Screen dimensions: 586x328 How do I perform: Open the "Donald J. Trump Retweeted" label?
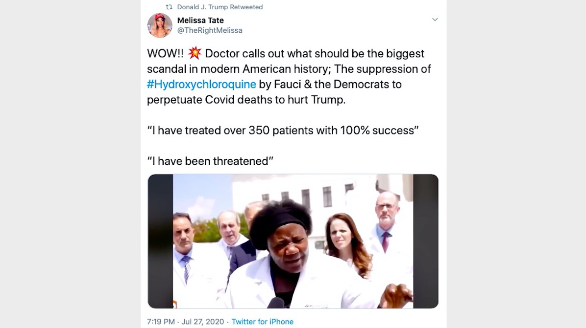[220, 7]
